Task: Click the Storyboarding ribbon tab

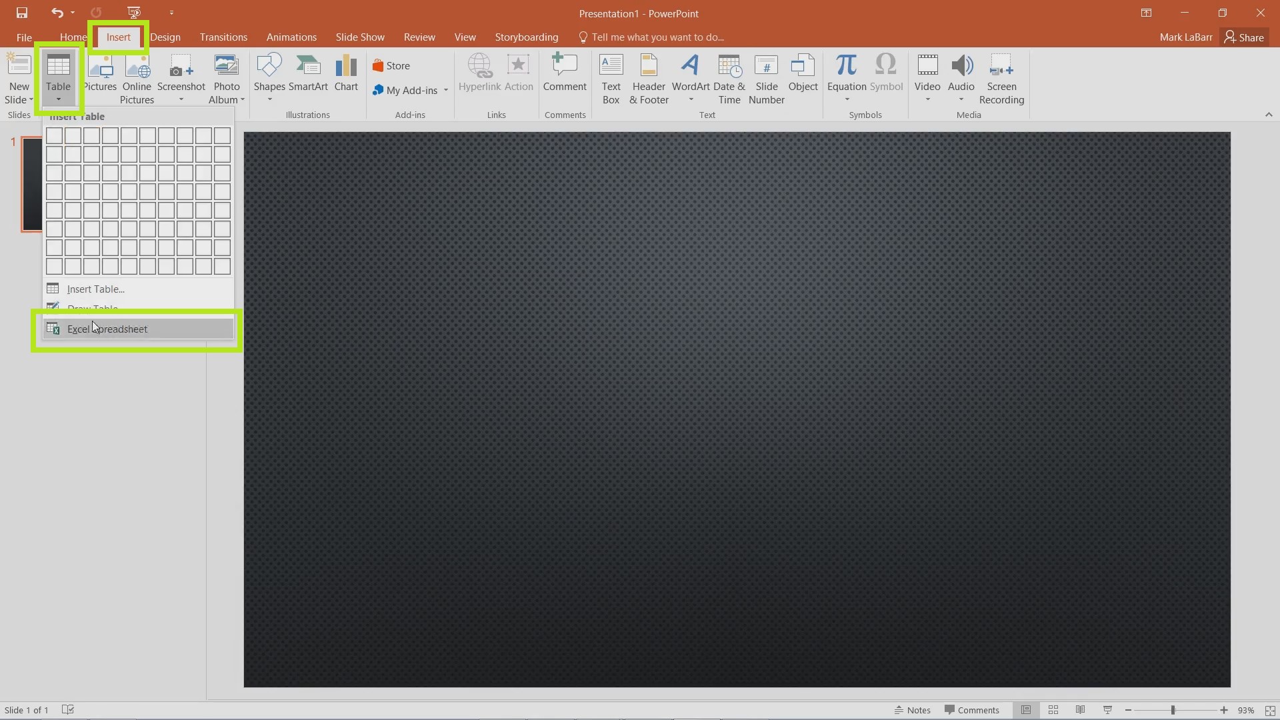Action: [x=526, y=37]
